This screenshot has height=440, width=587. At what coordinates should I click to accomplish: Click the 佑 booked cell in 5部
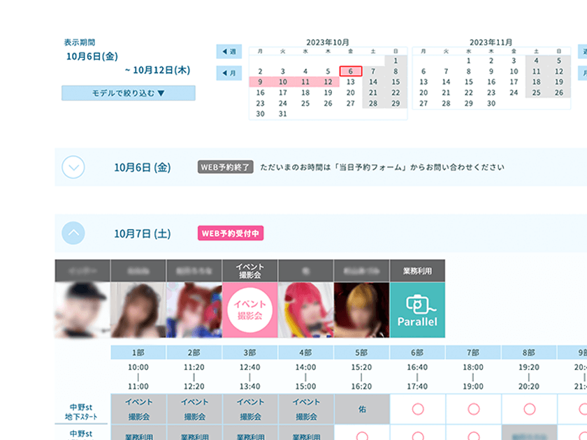point(362,409)
